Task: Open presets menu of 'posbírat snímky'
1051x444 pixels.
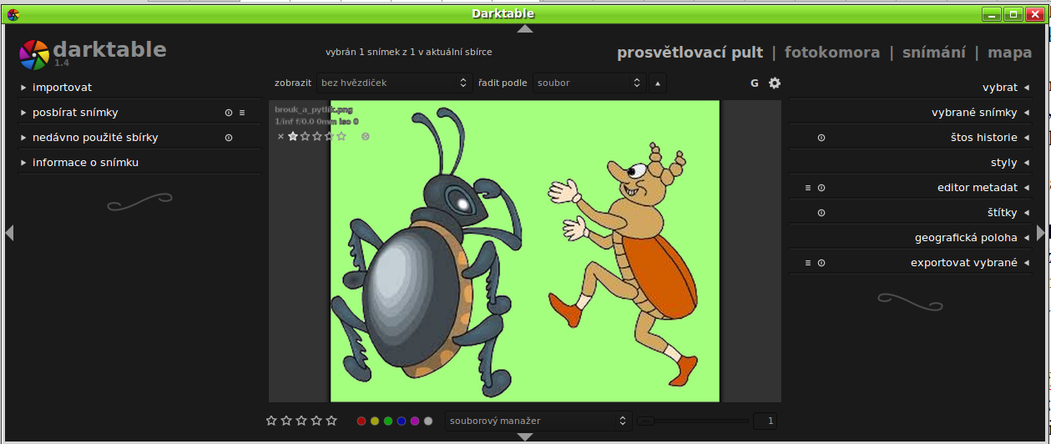Action: [x=242, y=113]
